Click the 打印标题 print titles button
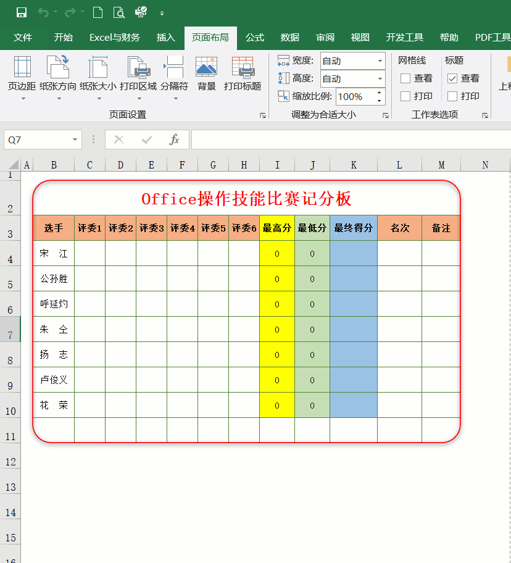The image size is (511, 563). [x=243, y=73]
